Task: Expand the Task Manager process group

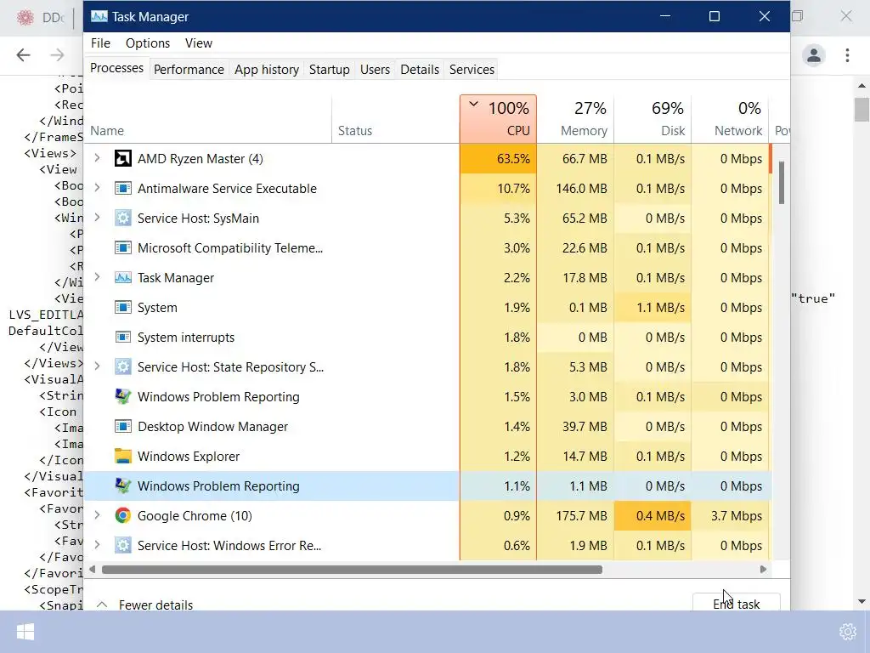Action: pyautogui.click(x=97, y=277)
